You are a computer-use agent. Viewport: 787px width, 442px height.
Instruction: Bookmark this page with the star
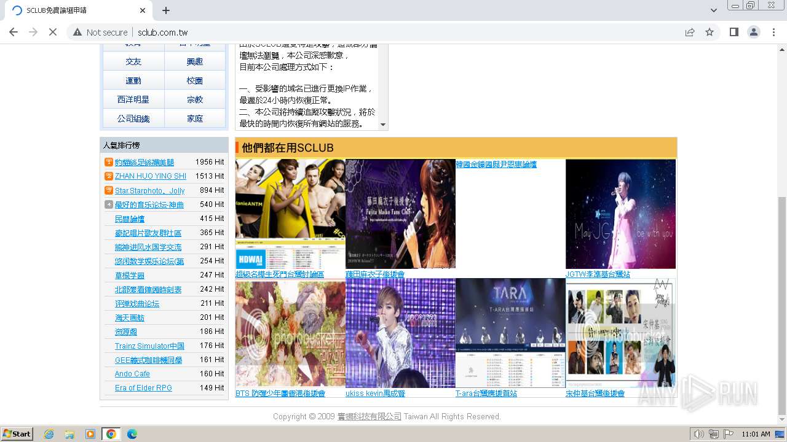point(710,33)
